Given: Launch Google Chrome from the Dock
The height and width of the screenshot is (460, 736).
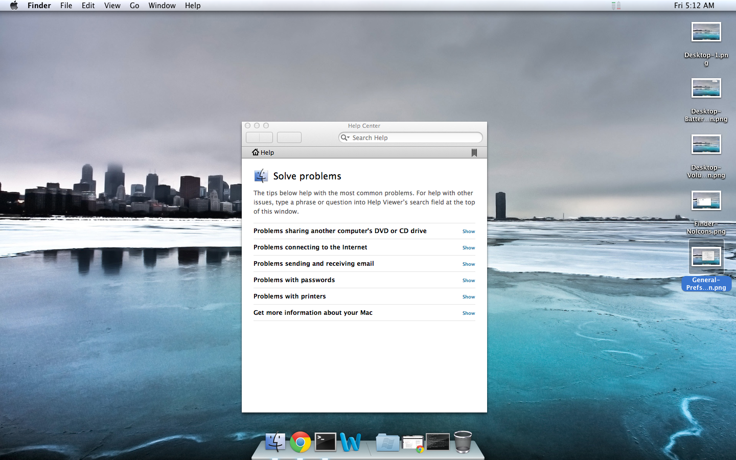Looking at the screenshot, I should (301, 442).
